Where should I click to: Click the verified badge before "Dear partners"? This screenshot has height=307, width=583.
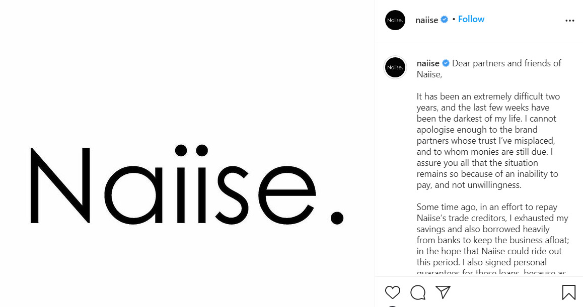(x=446, y=63)
